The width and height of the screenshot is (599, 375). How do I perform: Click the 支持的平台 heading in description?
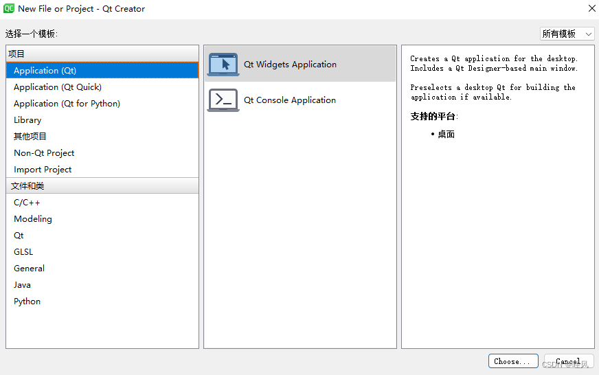[x=434, y=117]
